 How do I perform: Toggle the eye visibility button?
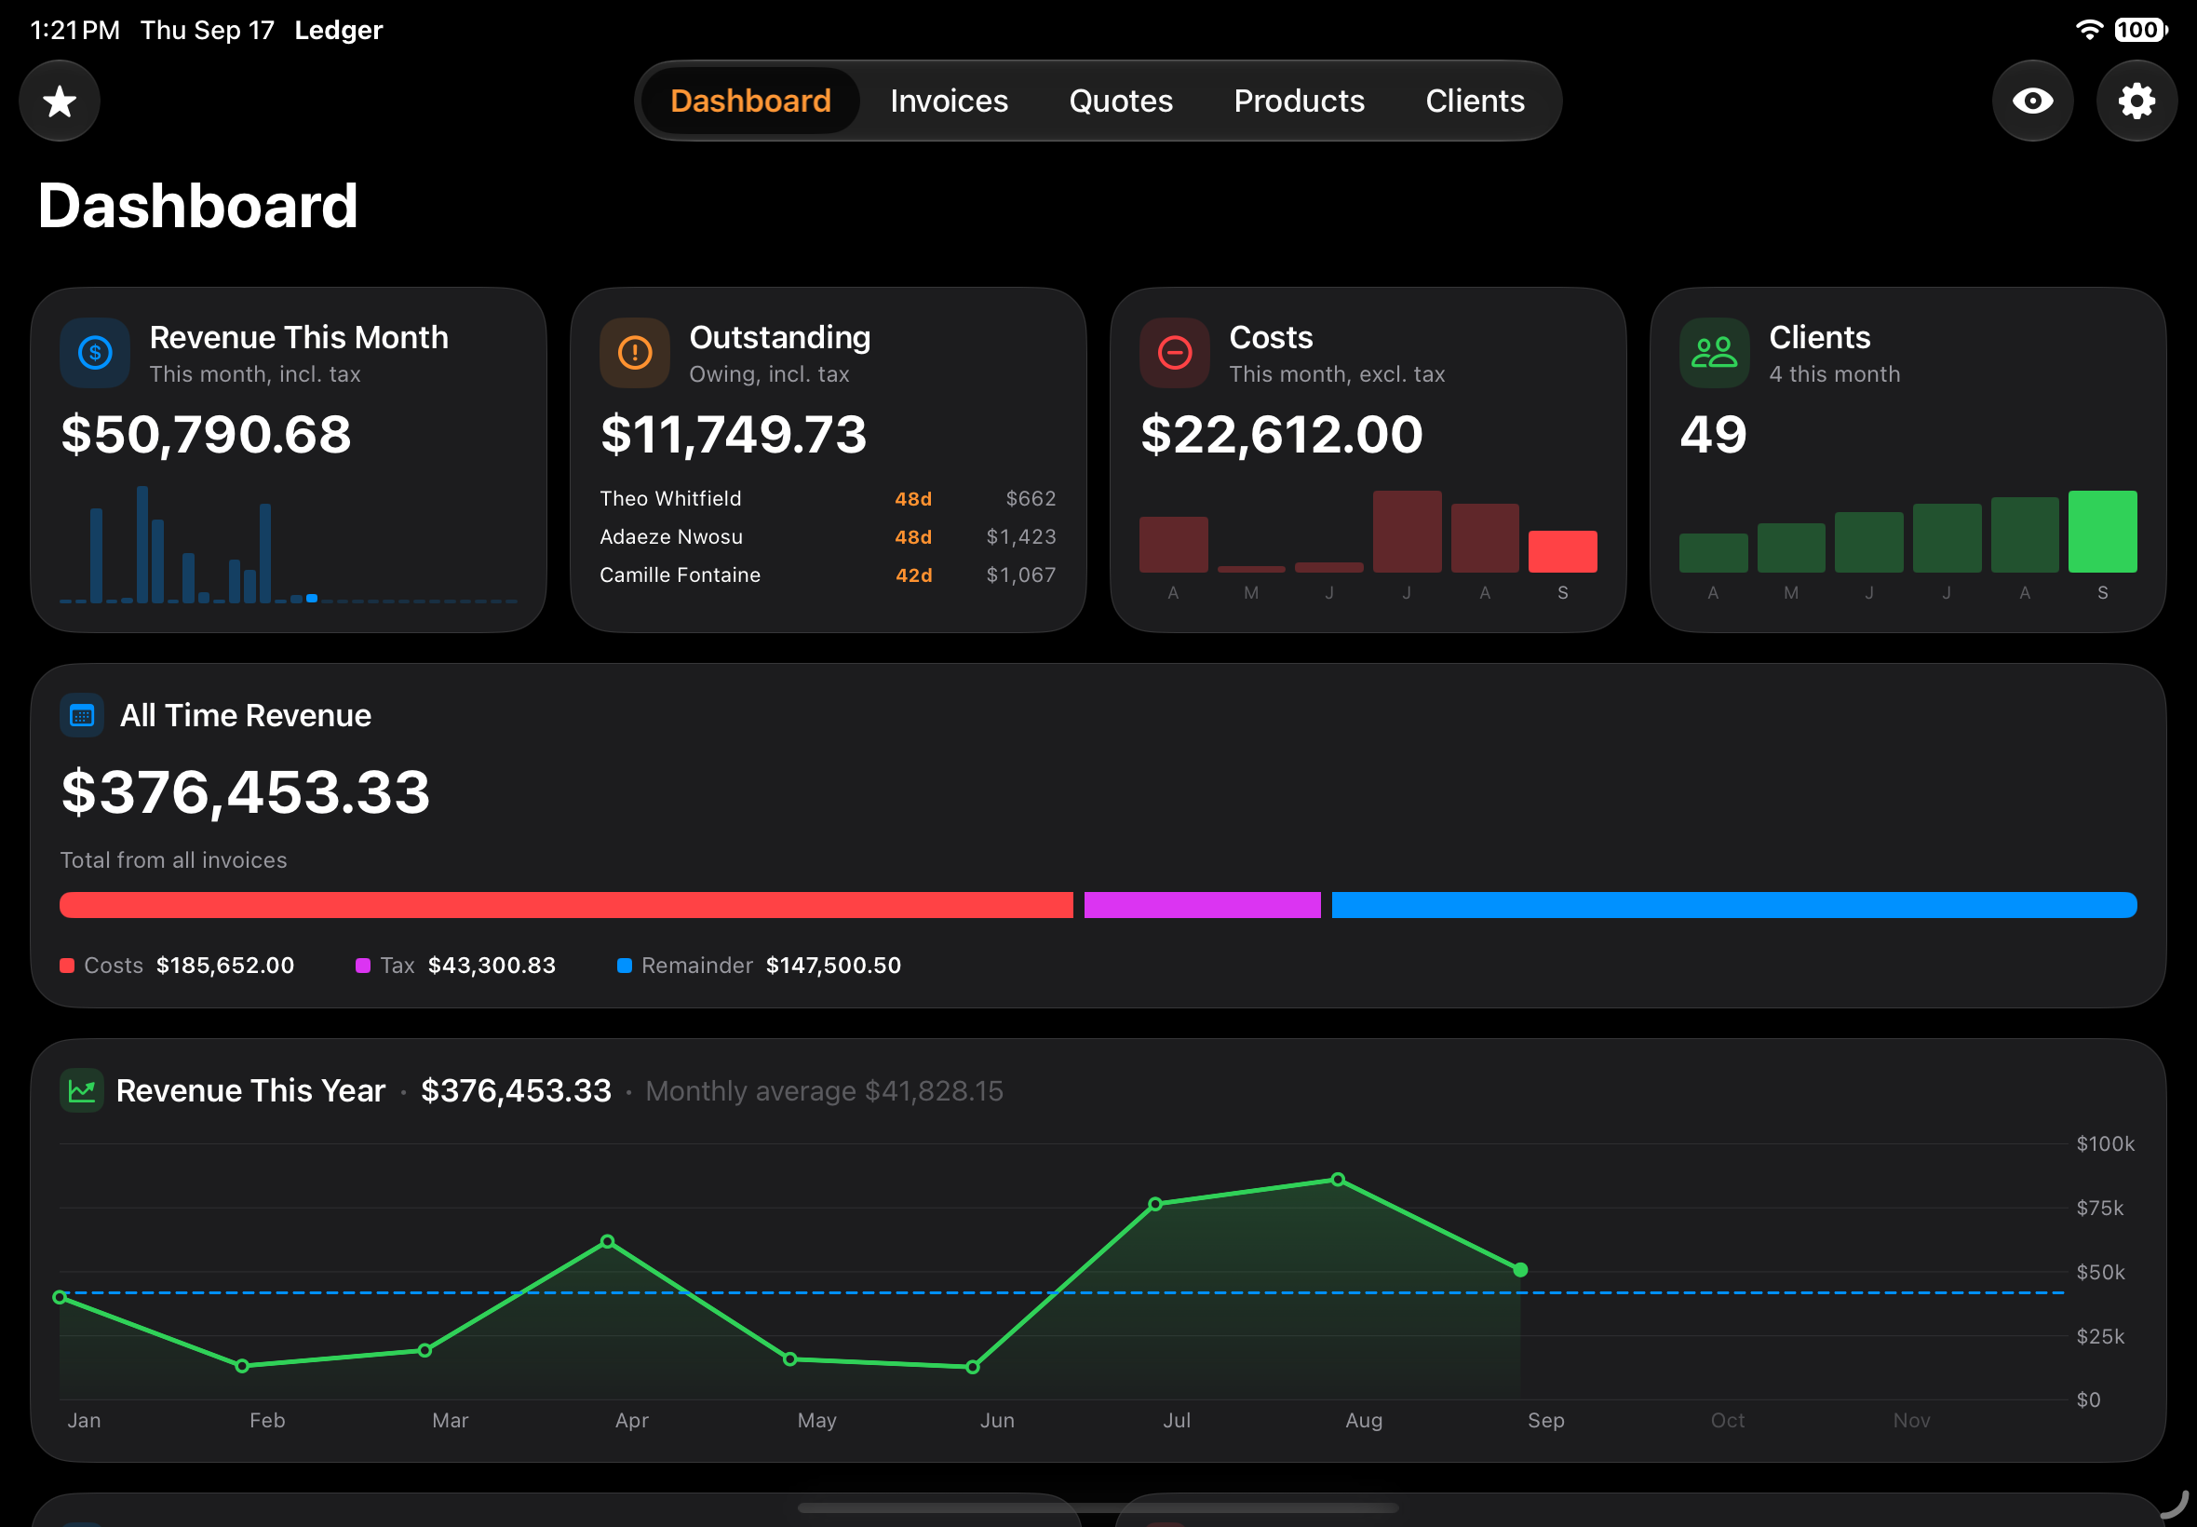pos(2031,101)
